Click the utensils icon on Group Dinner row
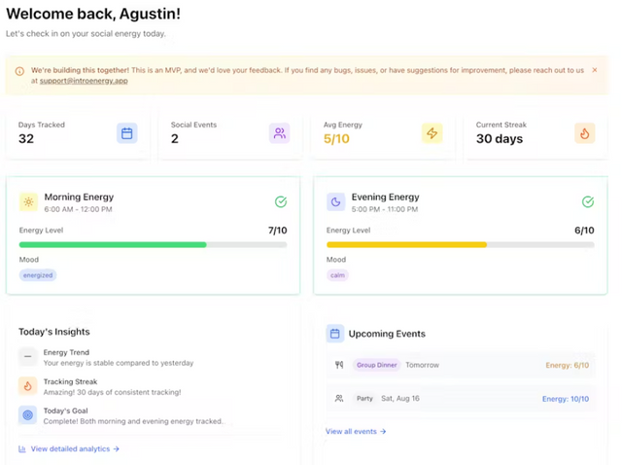This screenshot has height=465, width=622. 339,365
